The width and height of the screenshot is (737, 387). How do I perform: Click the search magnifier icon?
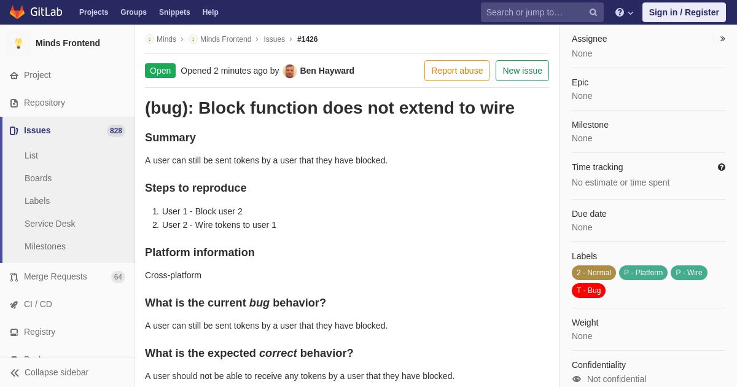[593, 12]
